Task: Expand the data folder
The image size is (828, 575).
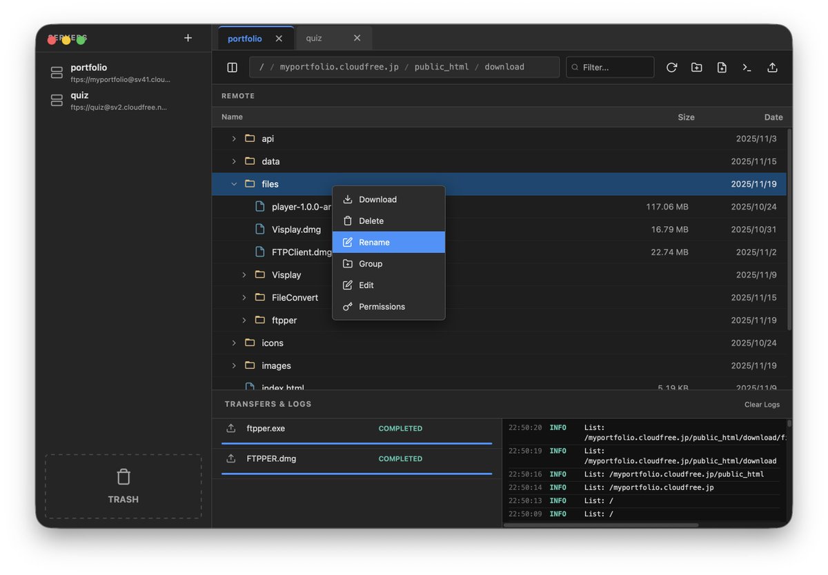Action: click(234, 161)
